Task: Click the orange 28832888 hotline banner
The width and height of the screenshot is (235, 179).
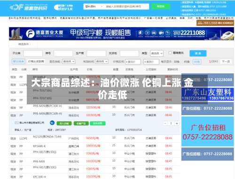Action: (x=215, y=23)
